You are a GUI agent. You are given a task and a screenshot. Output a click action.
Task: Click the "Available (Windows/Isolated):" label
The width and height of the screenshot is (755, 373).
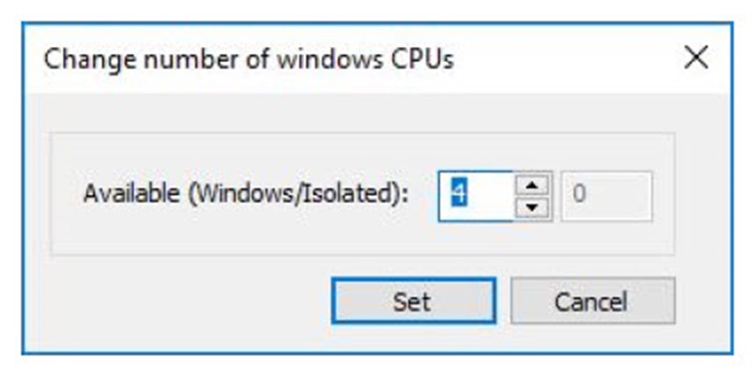click(246, 195)
